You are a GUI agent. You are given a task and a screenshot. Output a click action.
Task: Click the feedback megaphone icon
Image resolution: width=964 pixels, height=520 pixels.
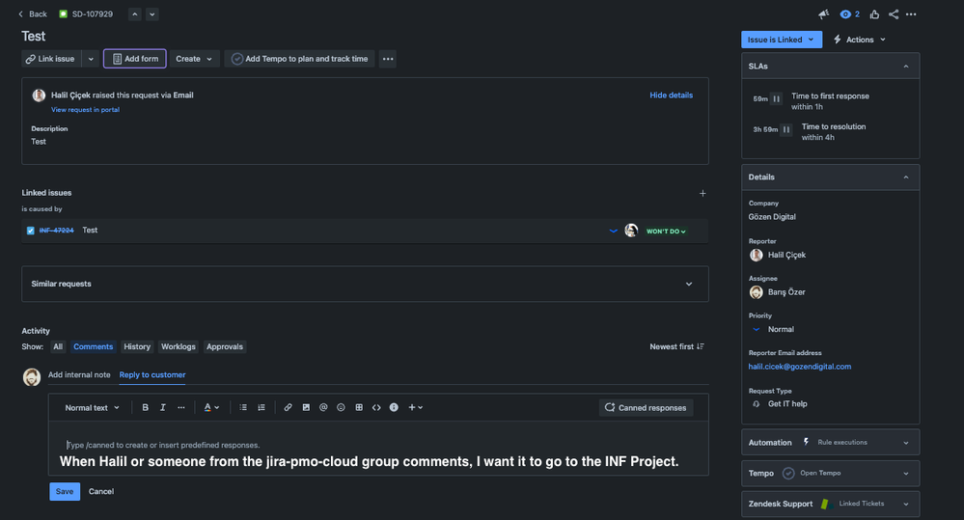click(824, 14)
